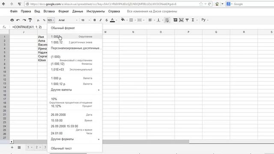
Task: Select Обычный текст option
Action: tap(75, 148)
